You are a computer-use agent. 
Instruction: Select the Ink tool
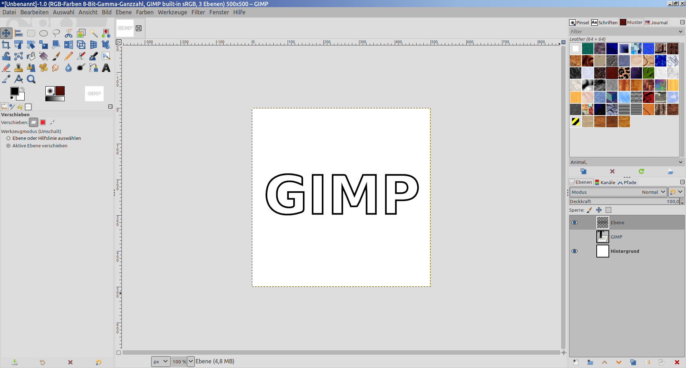pos(94,56)
